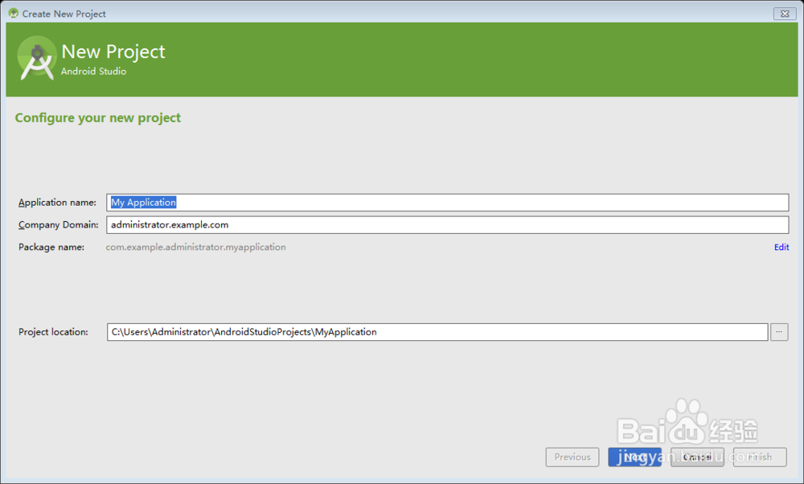Select package name text com.example.administrator.myapplication
The height and width of the screenshot is (484, 804).
click(196, 247)
